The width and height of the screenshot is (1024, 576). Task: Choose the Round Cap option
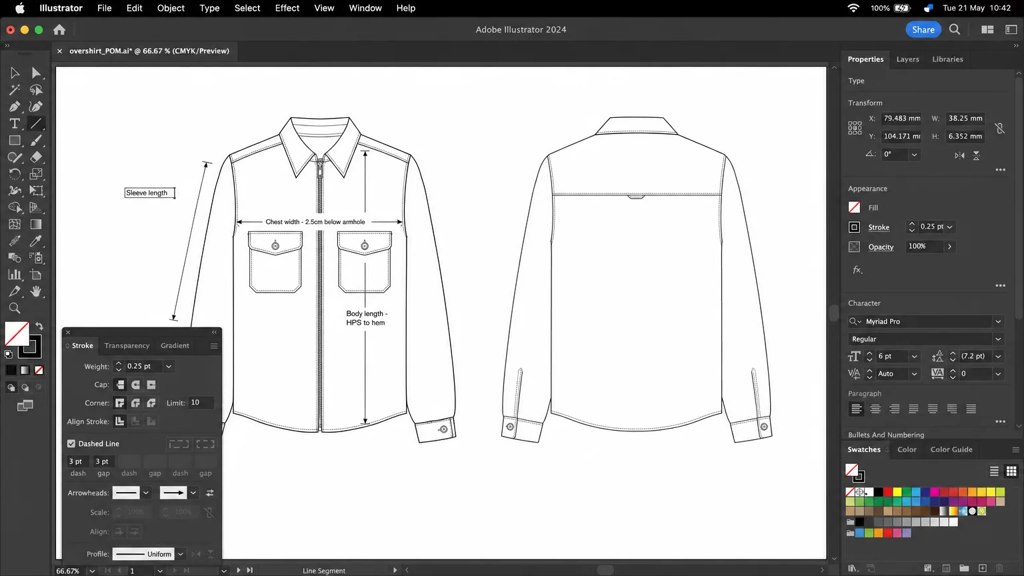pyautogui.click(x=135, y=385)
